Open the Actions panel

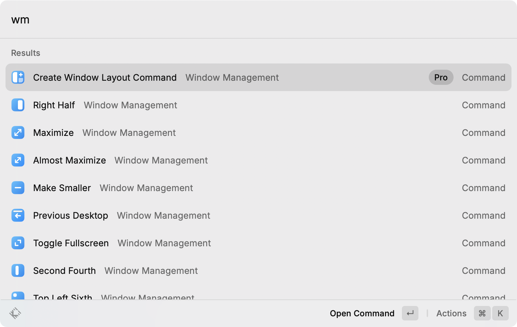tap(451, 313)
